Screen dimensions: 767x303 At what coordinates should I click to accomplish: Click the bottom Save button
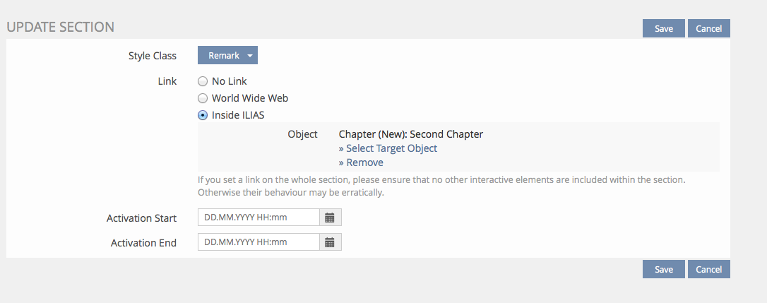pos(663,269)
